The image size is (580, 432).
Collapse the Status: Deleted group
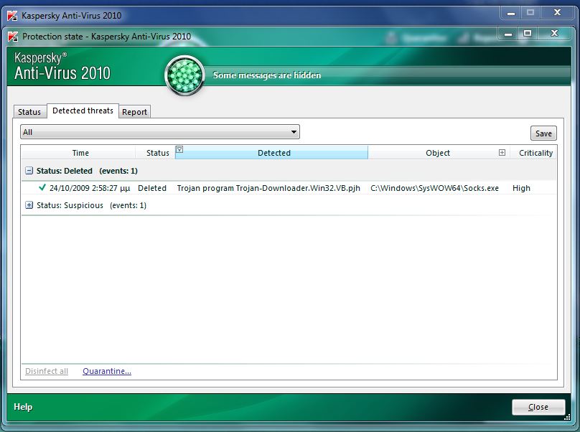pos(29,171)
